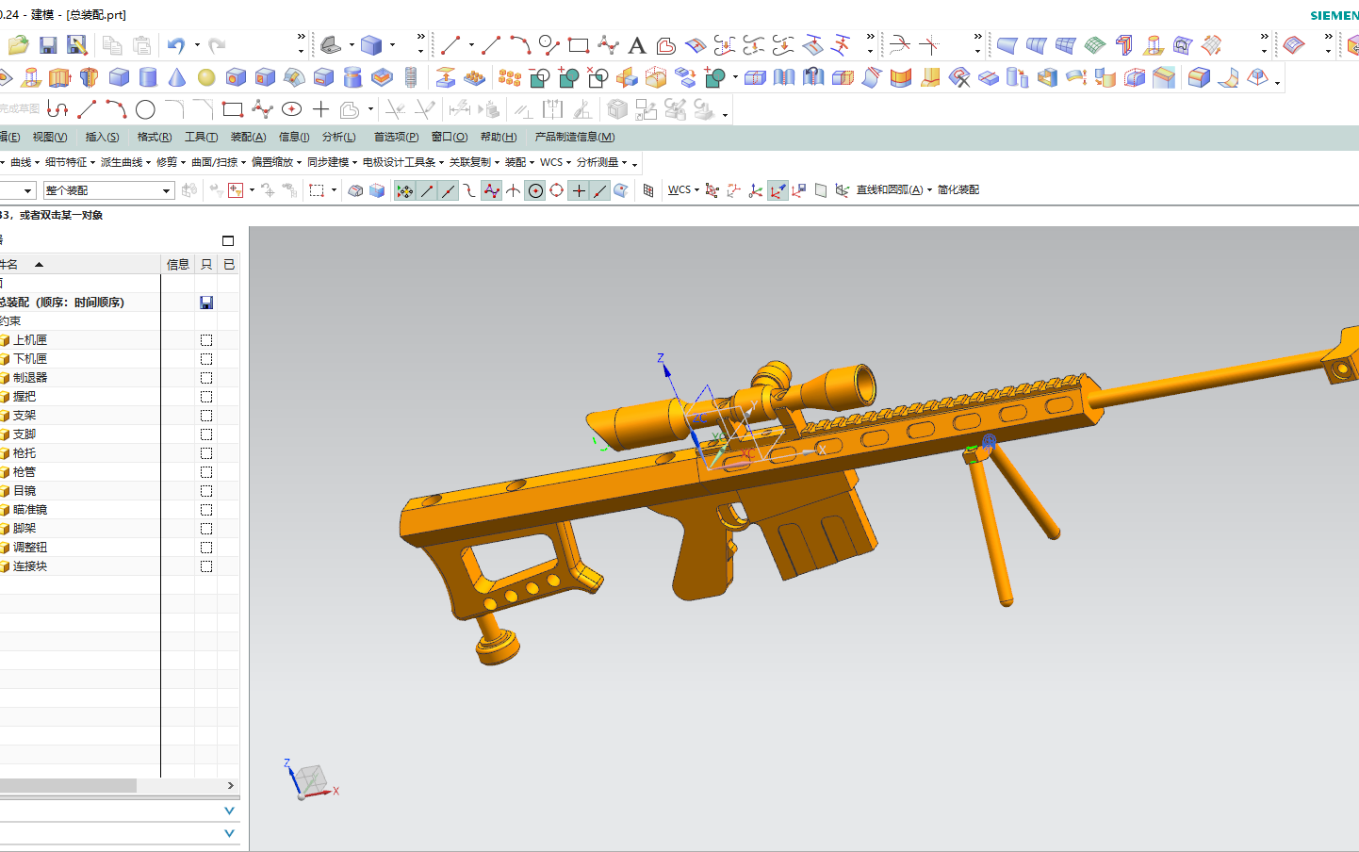Tick the checkbox for 枪管
The height and width of the screenshot is (852, 1359).
[x=206, y=472]
